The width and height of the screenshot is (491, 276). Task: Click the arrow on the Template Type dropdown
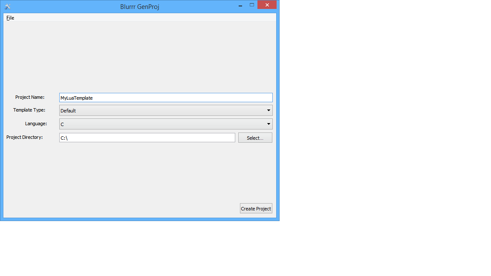pos(269,110)
